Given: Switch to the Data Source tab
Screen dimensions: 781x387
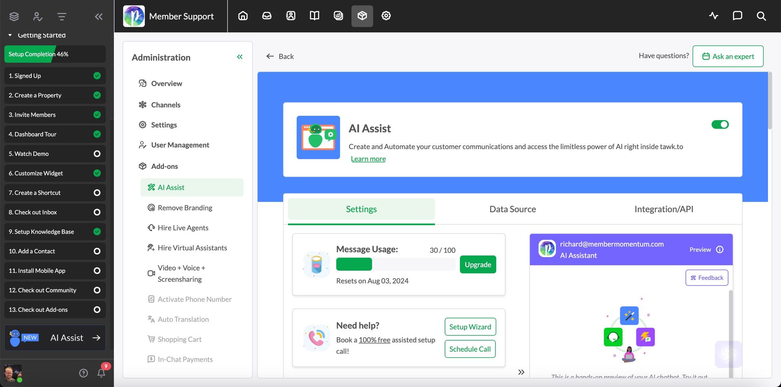Looking at the screenshot, I should pyautogui.click(x=513, y=209).
